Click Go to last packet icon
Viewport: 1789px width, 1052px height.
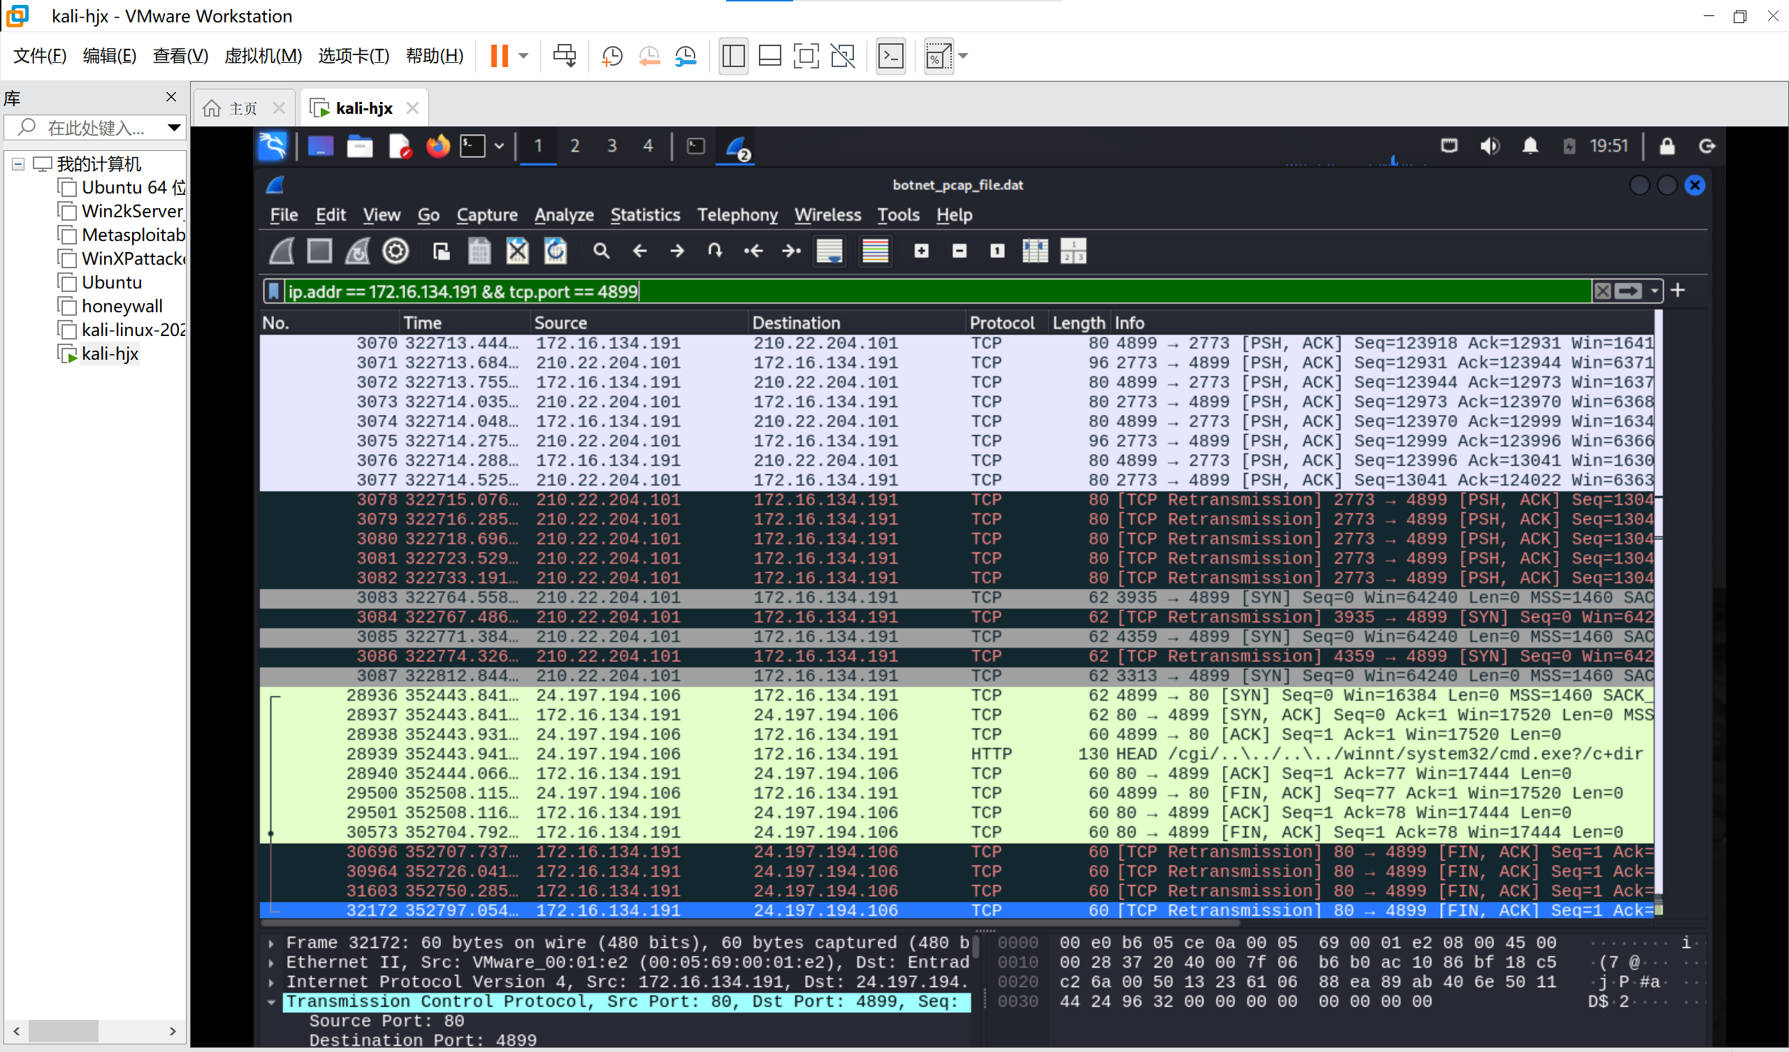[791, 251]
